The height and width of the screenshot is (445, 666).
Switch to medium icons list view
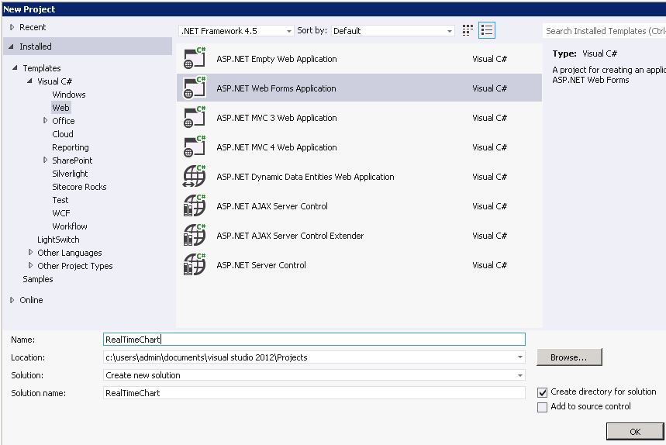[x=487, y=30]
